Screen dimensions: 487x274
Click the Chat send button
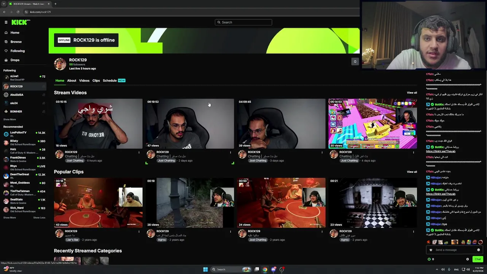pyautogui.click(x=478, y=259)
